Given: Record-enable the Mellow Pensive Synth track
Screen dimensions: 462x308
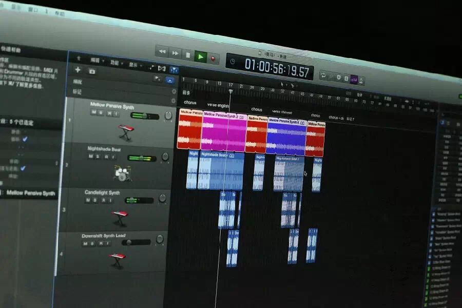Looking at the screenshot, I should [x=109, y=113].
